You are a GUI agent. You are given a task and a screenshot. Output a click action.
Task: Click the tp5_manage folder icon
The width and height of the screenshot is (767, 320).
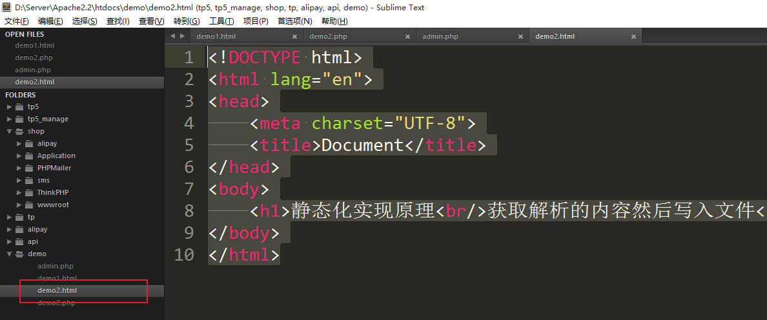(x=19, y=119)
